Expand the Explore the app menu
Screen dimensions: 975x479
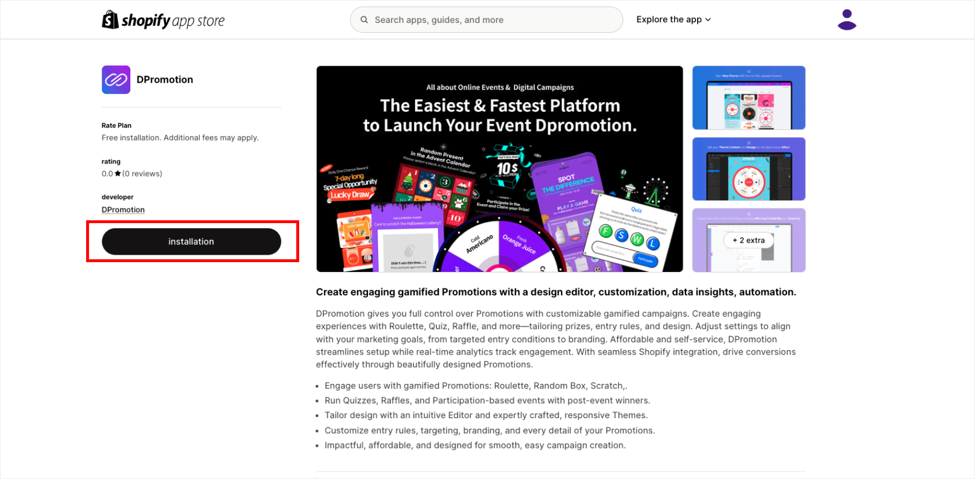click(x=674, y=20)
